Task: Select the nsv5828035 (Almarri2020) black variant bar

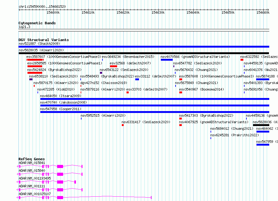Action: coord(144,53)
